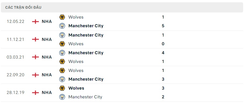
Task: Open NHA league label for 11.12.21 match
Action: [47, 39]
